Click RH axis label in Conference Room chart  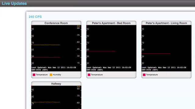click(79, 26)
